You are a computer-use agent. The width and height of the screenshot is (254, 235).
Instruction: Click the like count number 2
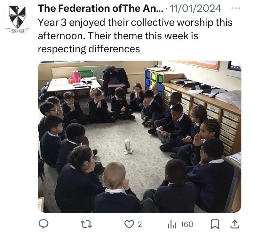click(139, 224)
